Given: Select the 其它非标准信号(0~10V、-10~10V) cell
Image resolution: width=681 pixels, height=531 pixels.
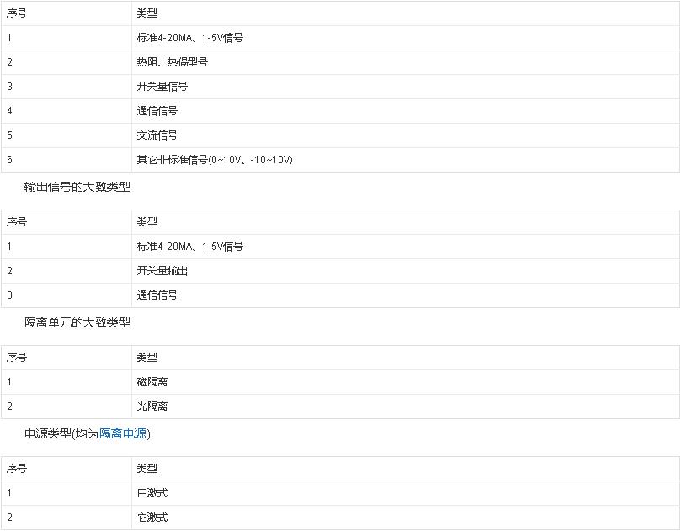Looking at the screenshot, I should coord(214,160).
